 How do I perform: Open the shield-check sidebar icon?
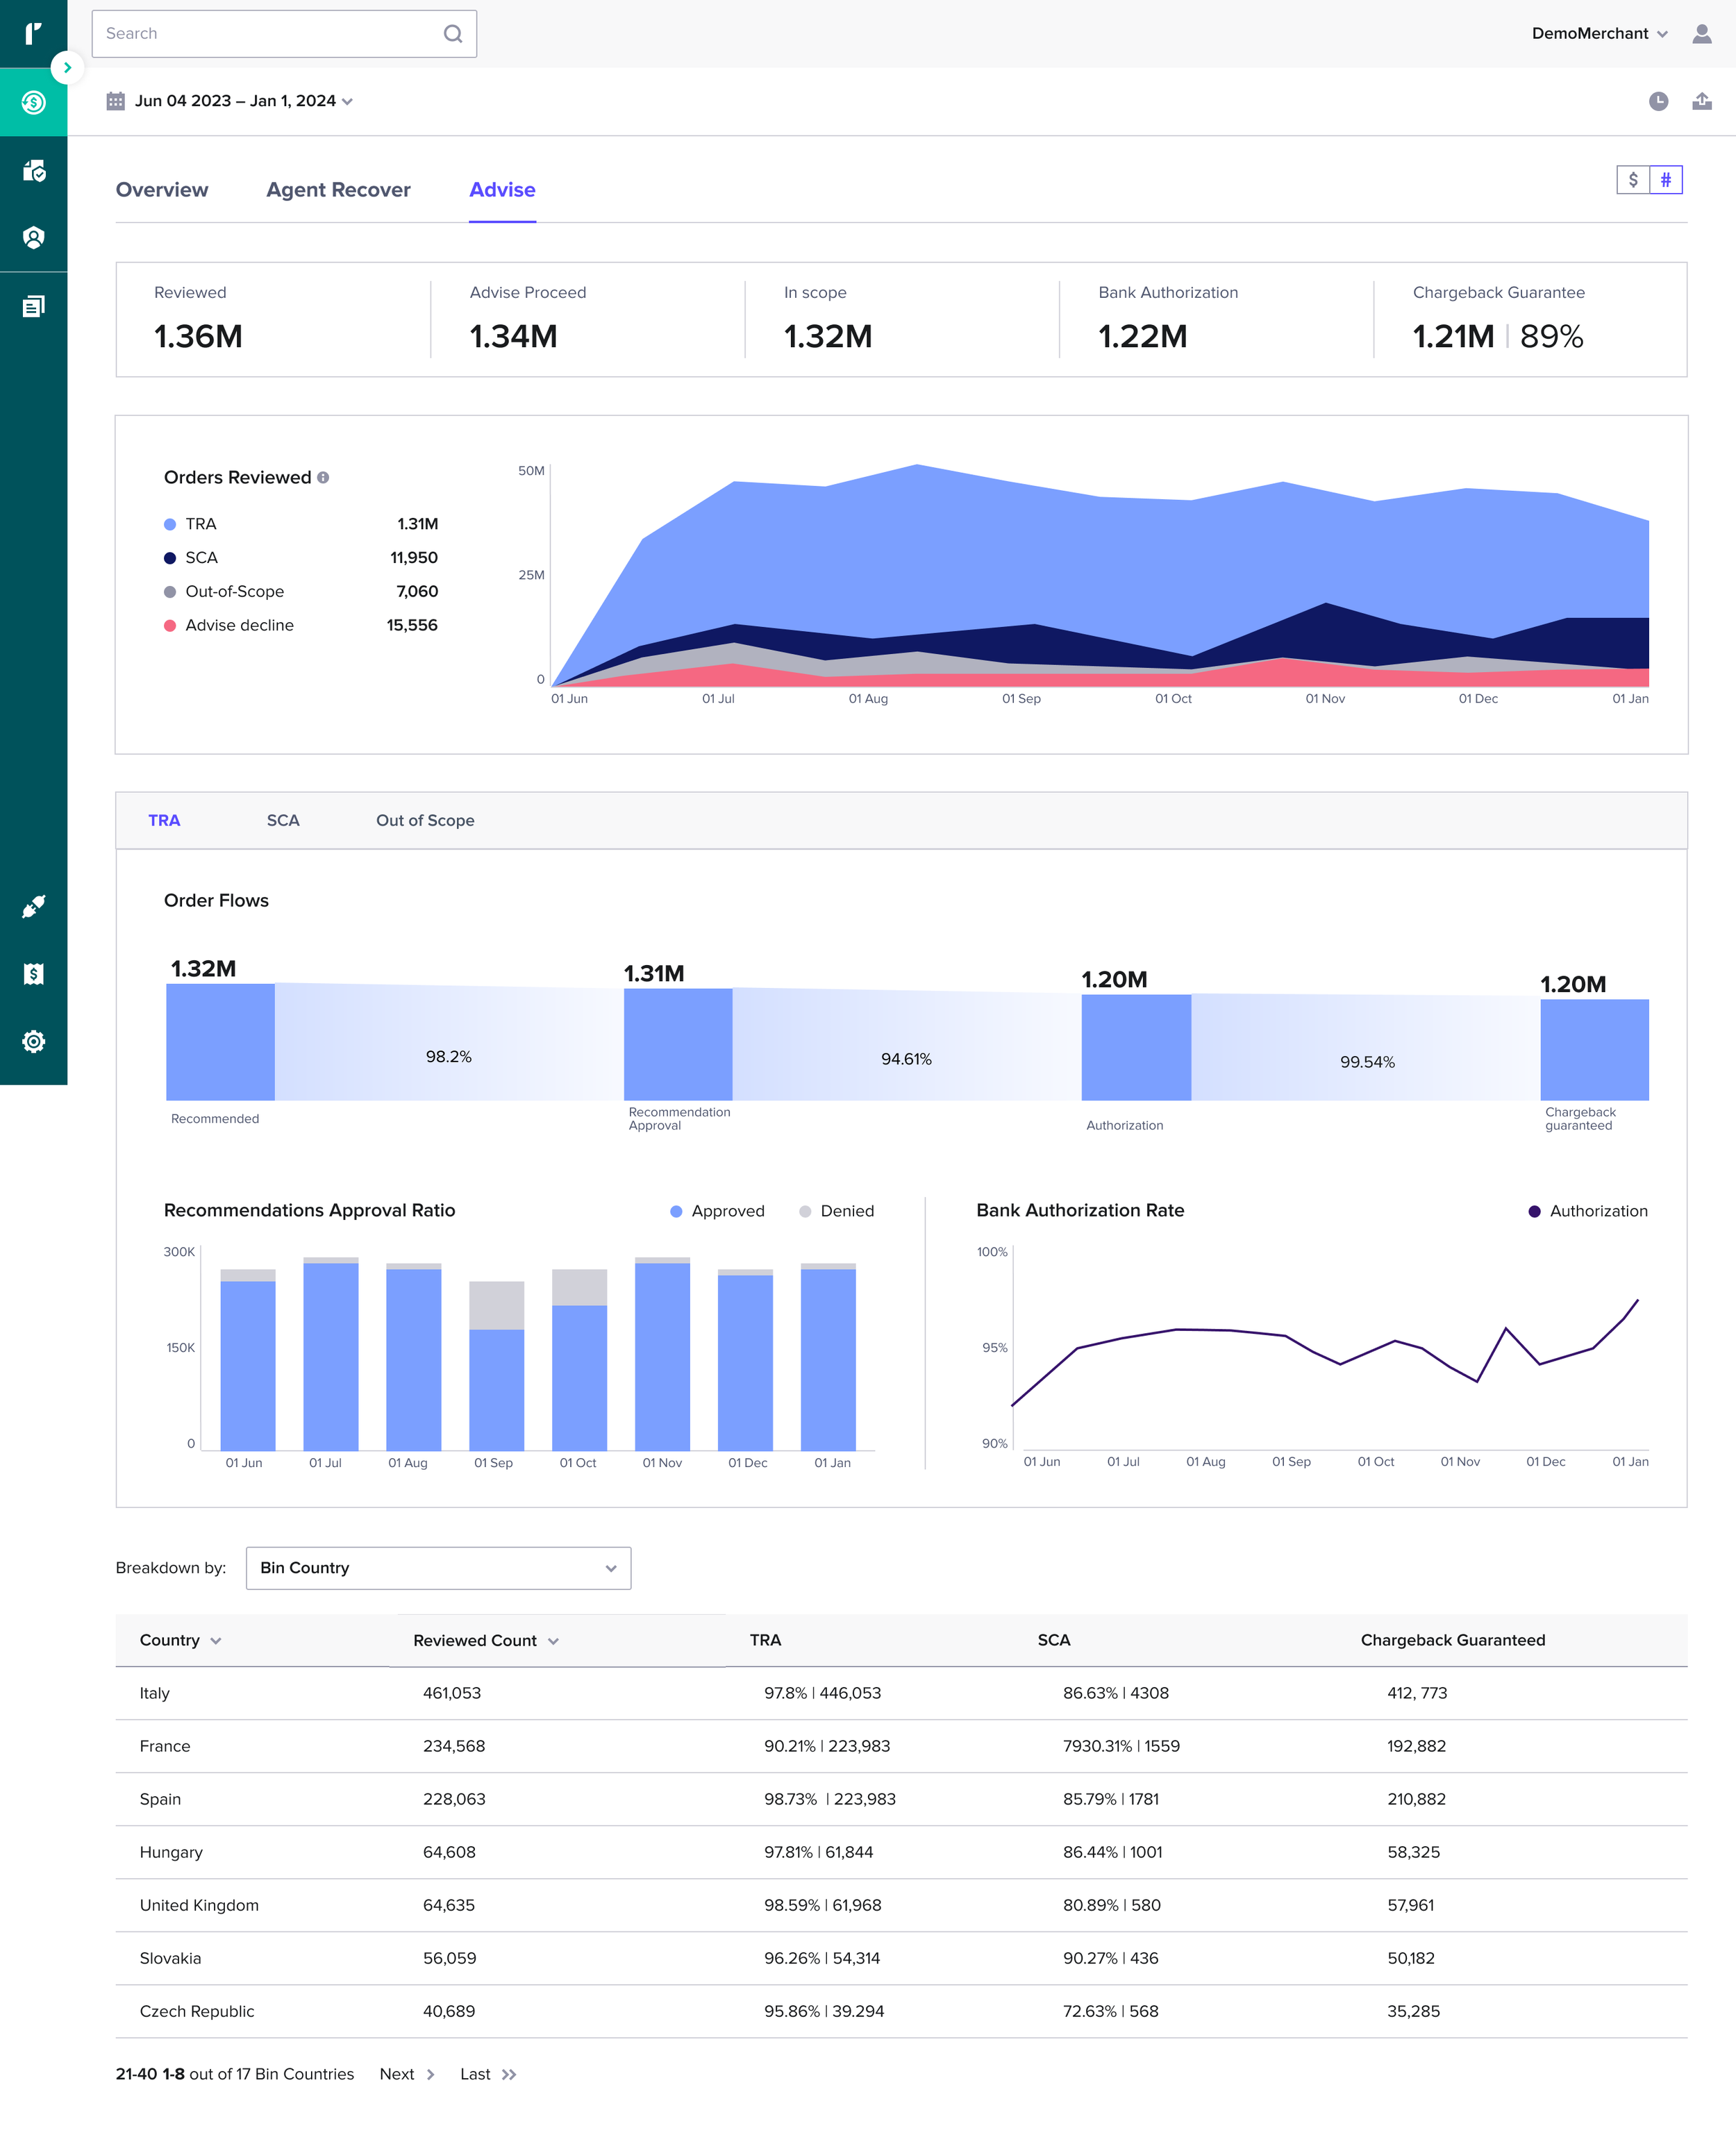tap(33, 171)
